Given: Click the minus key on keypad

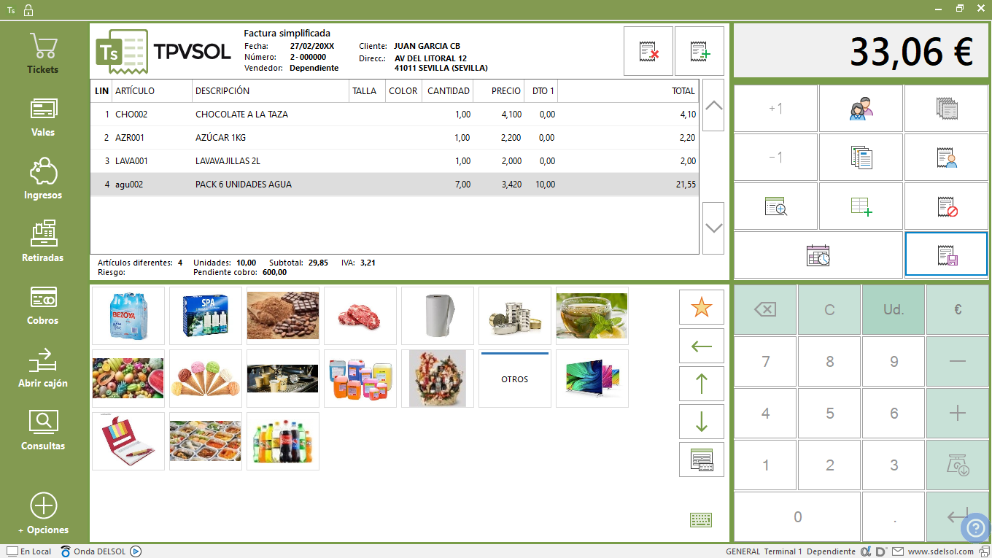Looking at the screenshot, I should click(958, 361).
